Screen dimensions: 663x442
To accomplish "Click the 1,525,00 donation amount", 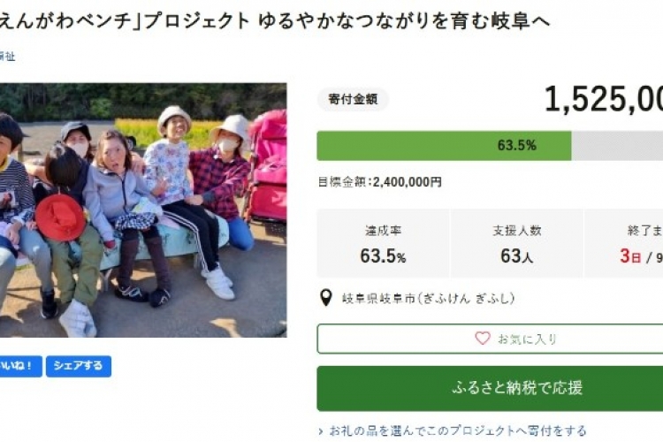I will [x=603, y=101].
